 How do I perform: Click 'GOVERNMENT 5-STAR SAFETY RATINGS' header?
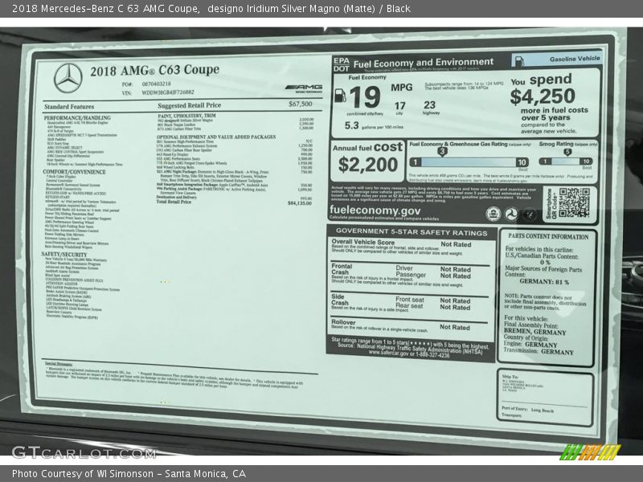click(x=412, y=233)
